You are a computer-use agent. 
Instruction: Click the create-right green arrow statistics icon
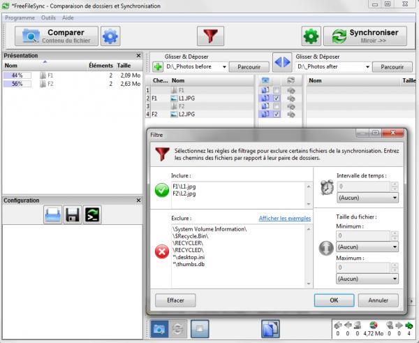tap(409, 326)
